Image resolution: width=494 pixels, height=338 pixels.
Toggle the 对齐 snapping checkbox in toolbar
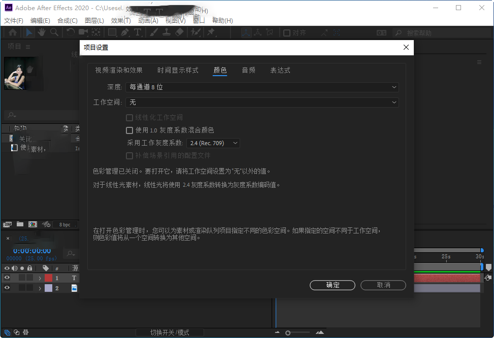click(x=287, y=33)
